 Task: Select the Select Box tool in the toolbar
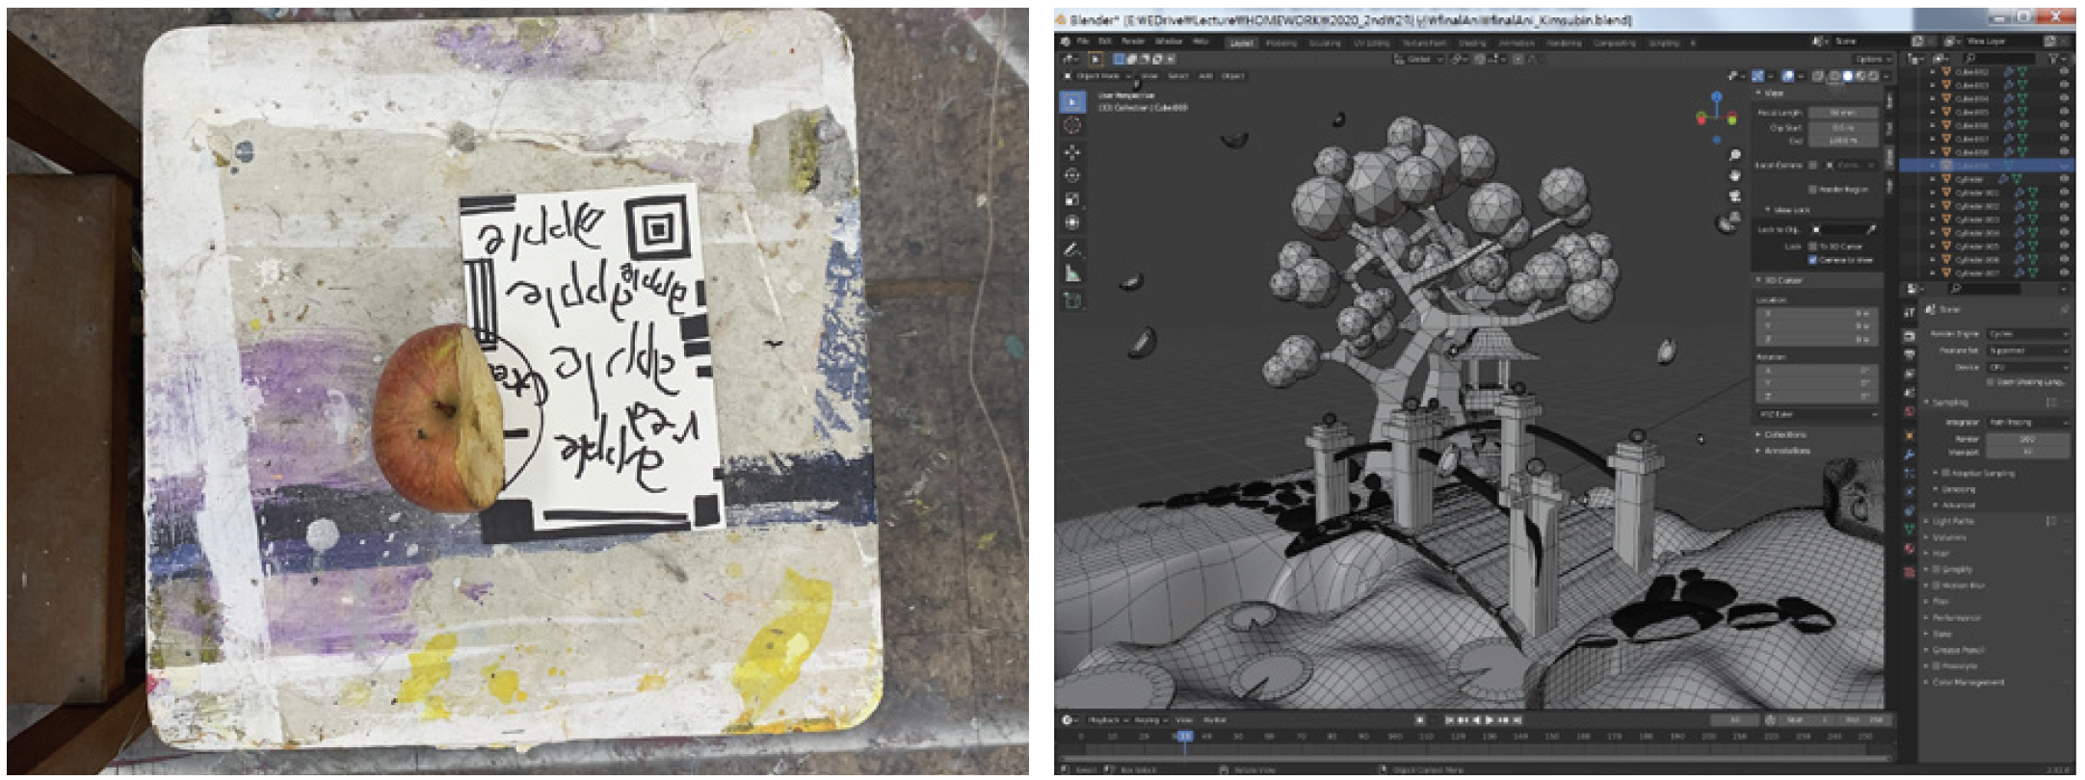point(1072,101)
